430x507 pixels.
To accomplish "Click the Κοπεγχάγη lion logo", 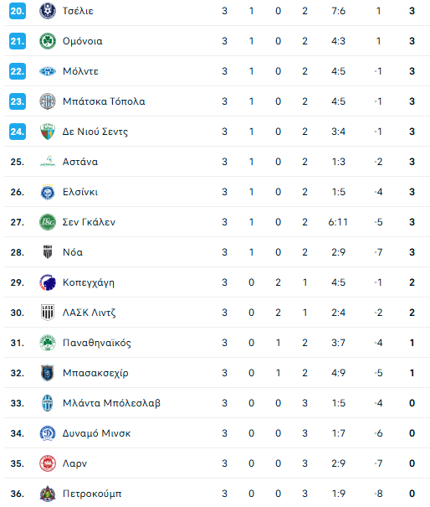I will pos(48,282).
